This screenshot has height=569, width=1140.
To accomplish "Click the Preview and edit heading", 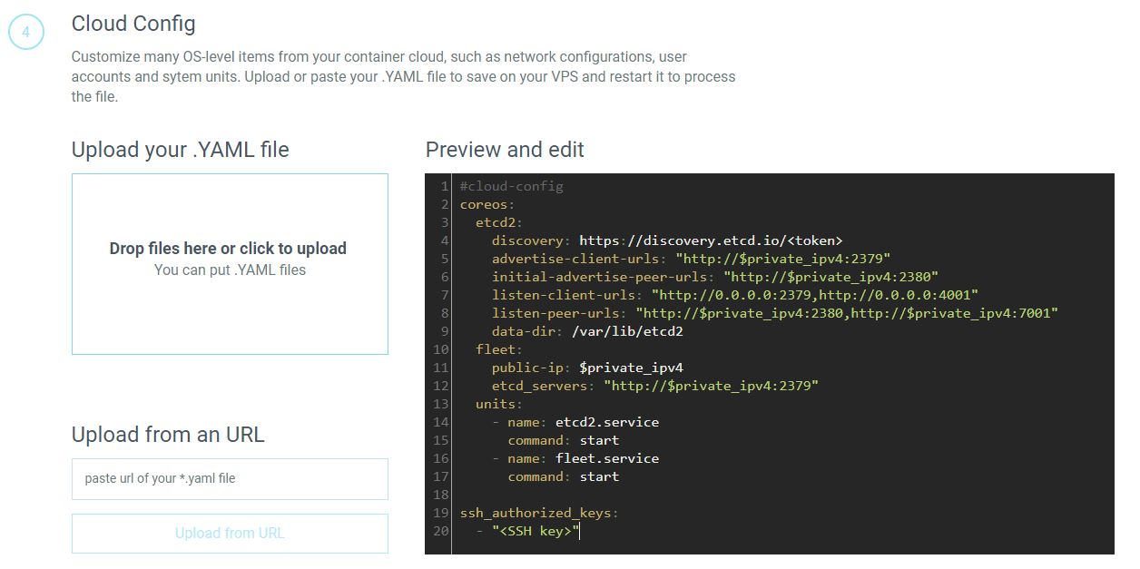I will [505, 150].
